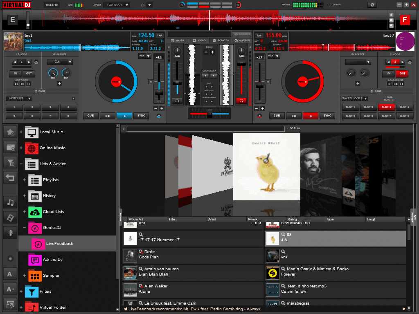Image resolution: width=419 pixels, height=314 pixels.
Task: Open the Sampler orange grid icon
Action: click(35, 276)
